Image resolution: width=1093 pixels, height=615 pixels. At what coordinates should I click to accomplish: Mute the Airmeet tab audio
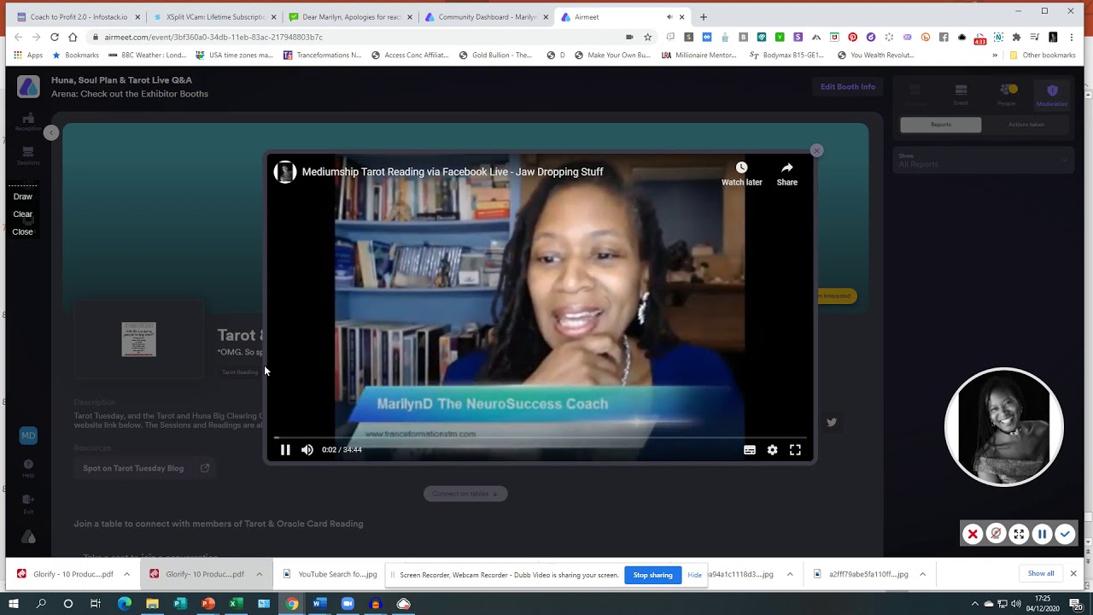(x=669, y=17)
